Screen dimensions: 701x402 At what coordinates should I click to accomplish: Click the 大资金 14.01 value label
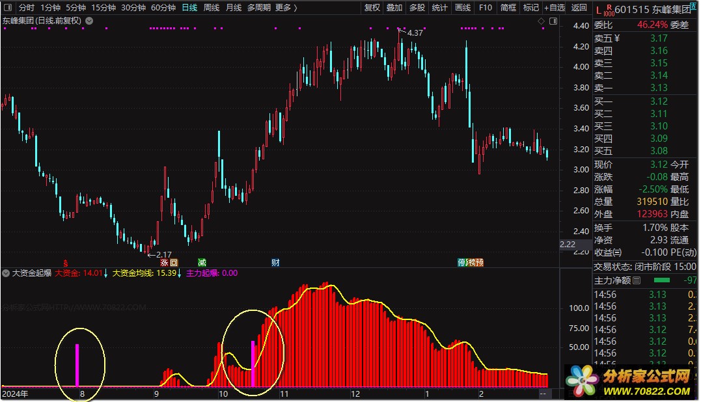[79, 273]
